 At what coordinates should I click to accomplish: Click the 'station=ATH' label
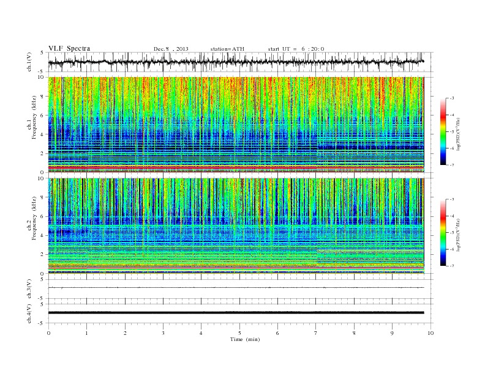click(x=227, y=49)
